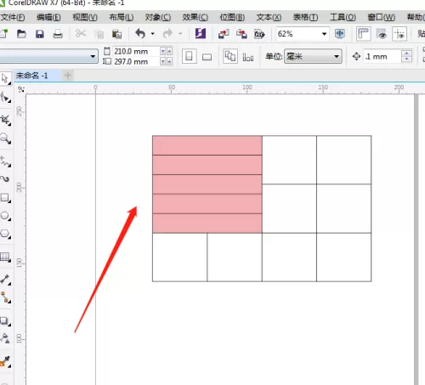Click the page width 210.0 mm field
This screenshot has width=425, height=385.
pyautogui.click(x=136, y=51)
